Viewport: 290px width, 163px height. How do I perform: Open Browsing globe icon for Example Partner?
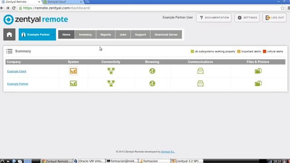click(152, 83)
